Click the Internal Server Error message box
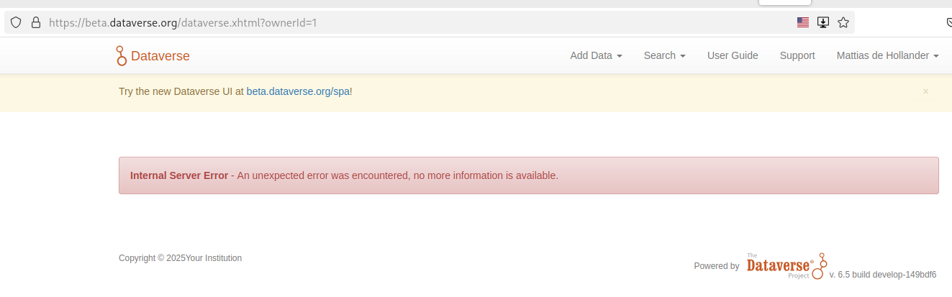952x297 pixels. coord(528,175)
